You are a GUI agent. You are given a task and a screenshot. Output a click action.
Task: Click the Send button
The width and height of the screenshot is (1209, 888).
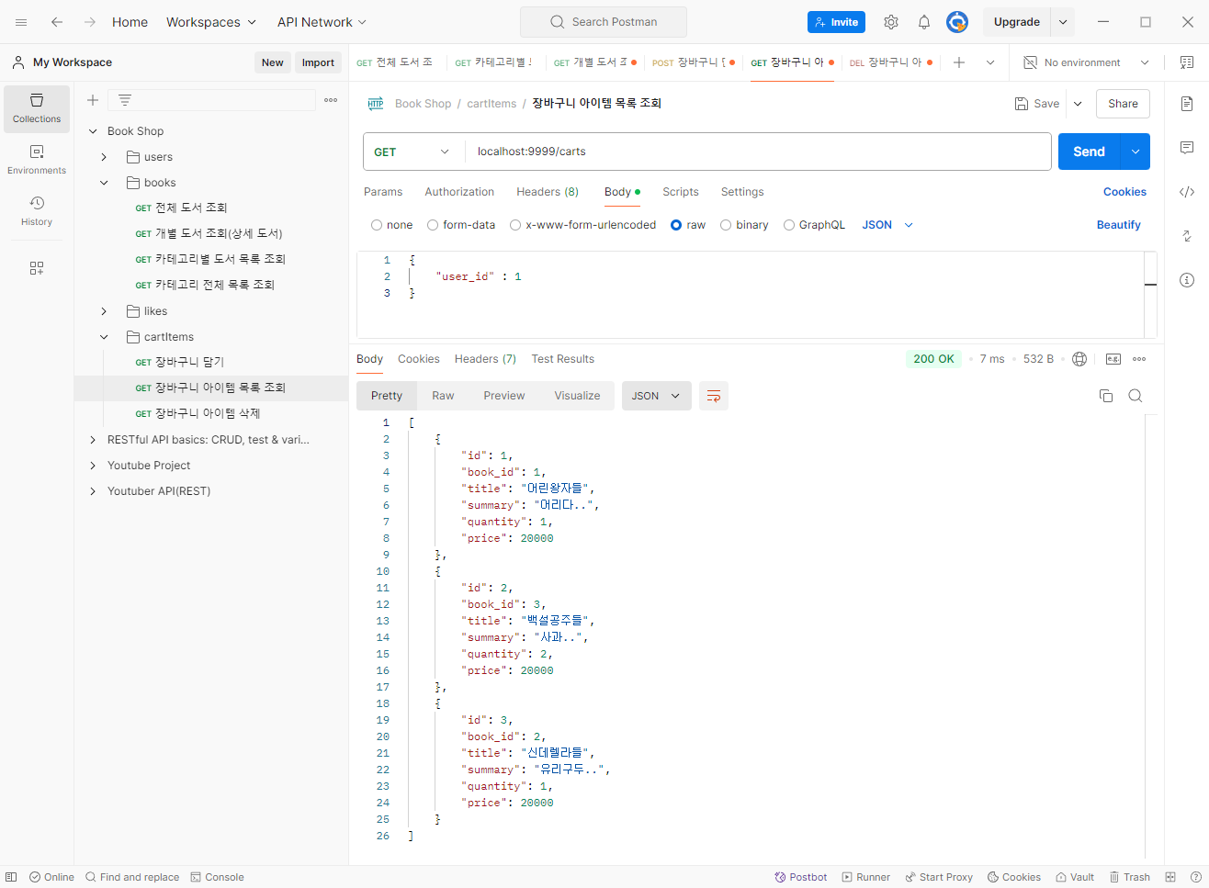click(1090, 152)
